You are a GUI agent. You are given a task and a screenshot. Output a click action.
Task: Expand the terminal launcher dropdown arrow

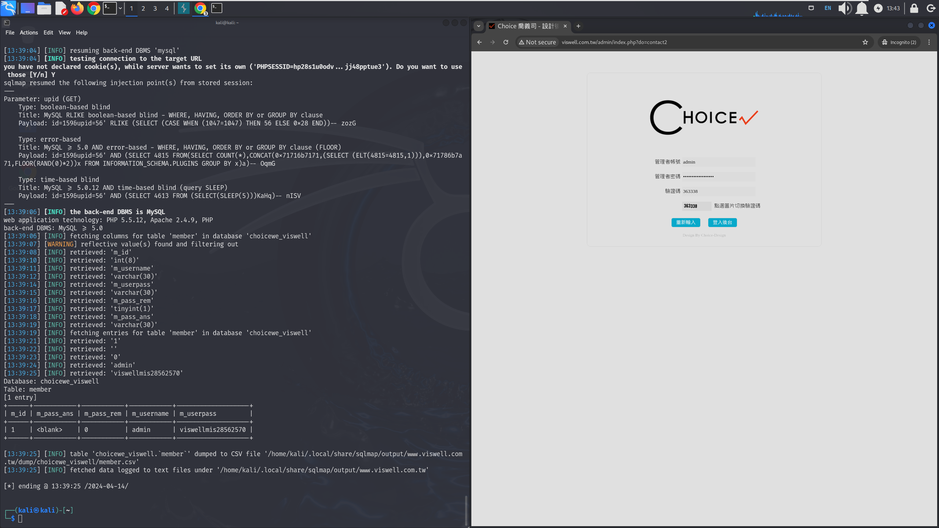tap(120, 8)
